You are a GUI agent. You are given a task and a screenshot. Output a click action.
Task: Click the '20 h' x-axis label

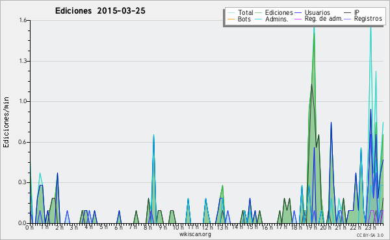[326, 228]
